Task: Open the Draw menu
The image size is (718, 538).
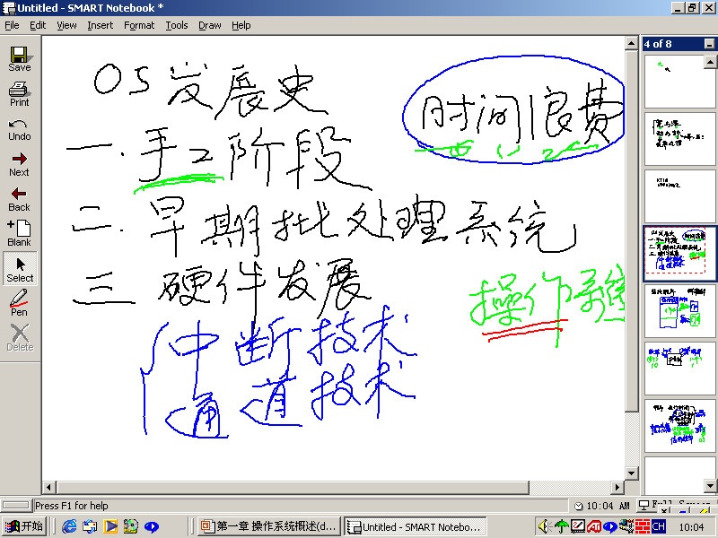Action: click(210, 25)
